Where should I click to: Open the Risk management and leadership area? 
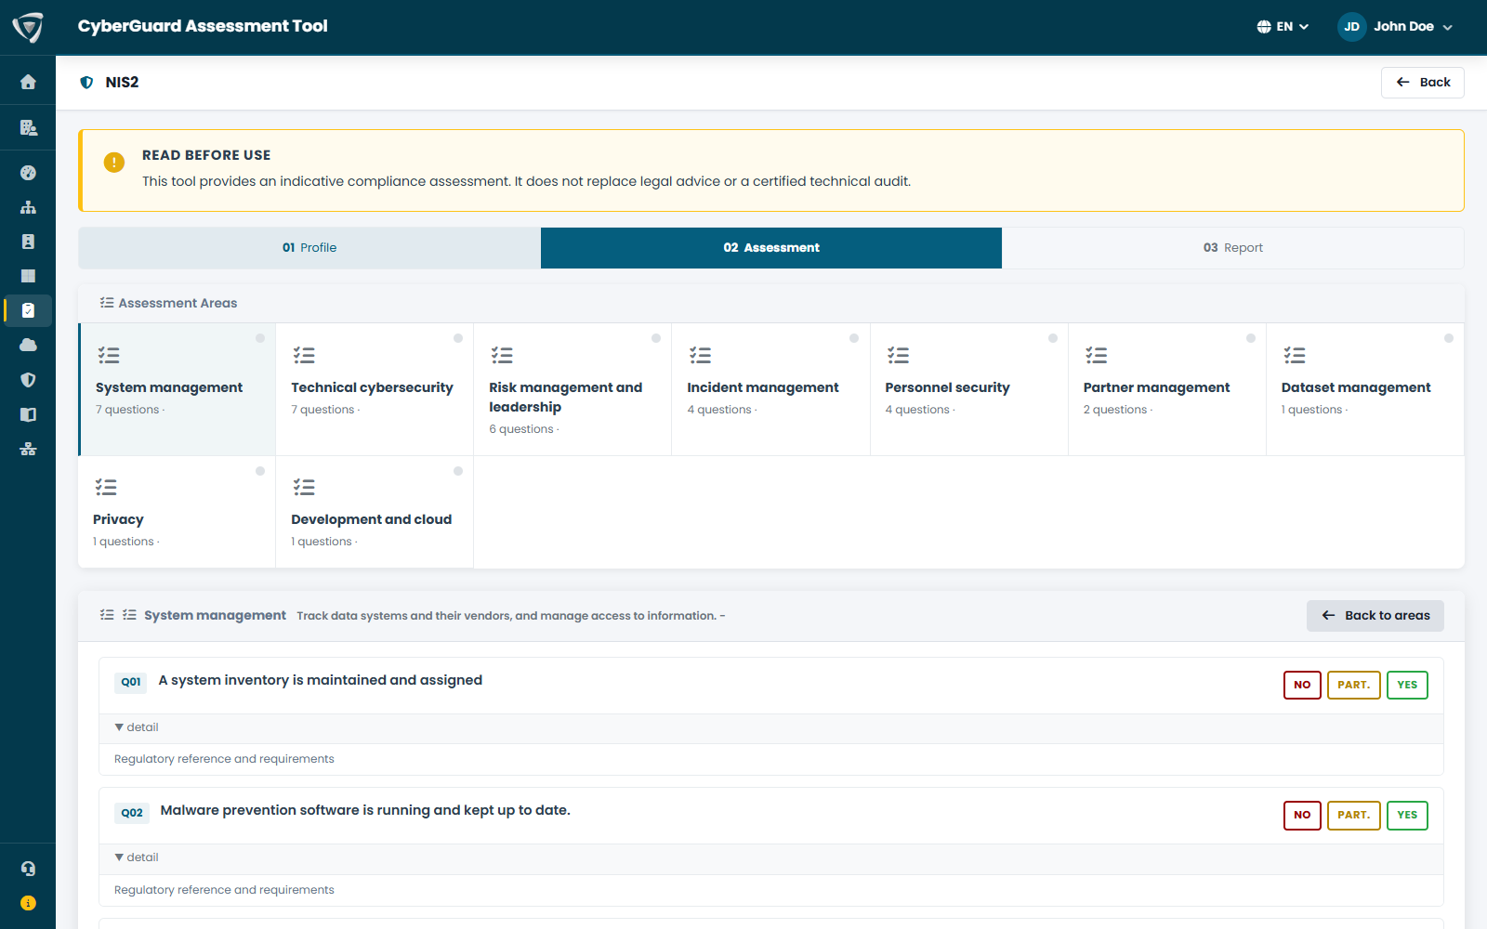tap(572, 389)
